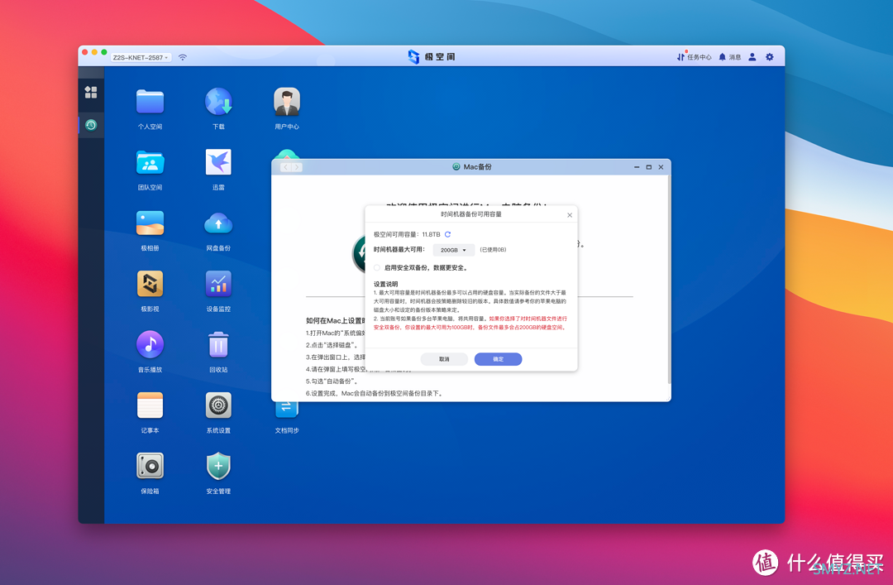Launch the 迅雷 app
This screenshot has height=585, width=893.
pyautogui.click(x=218, y=170)
